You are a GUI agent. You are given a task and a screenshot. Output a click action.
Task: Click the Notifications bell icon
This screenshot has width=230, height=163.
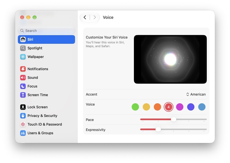[x=23, y=69]
